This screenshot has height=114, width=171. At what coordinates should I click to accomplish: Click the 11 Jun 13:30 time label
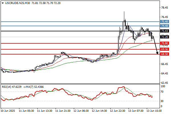point(44,111)
